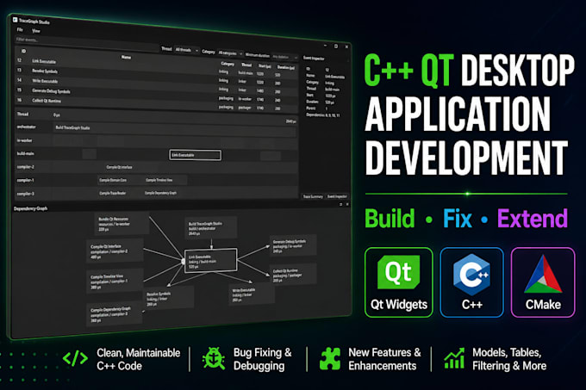Click the Thread column header in the events table
Viewport: 586px width, 390px height.
pos(246,65)
